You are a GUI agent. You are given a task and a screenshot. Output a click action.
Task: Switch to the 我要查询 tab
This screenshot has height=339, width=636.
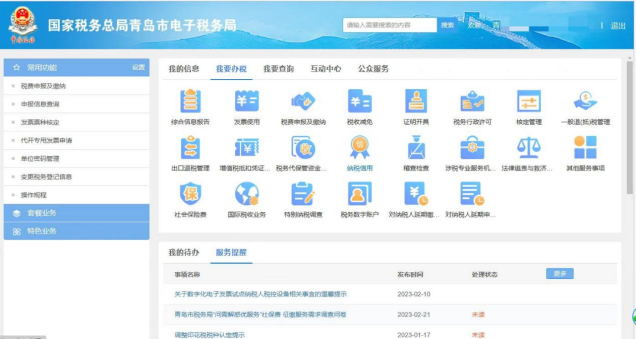(279, 69)
